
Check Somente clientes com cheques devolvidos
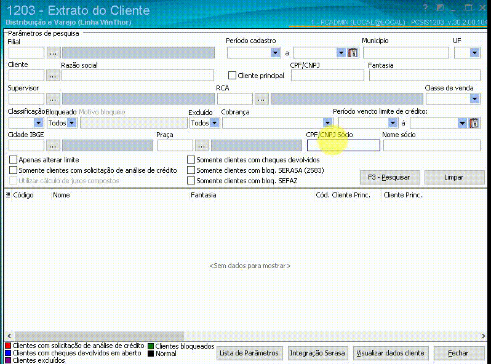191,160
